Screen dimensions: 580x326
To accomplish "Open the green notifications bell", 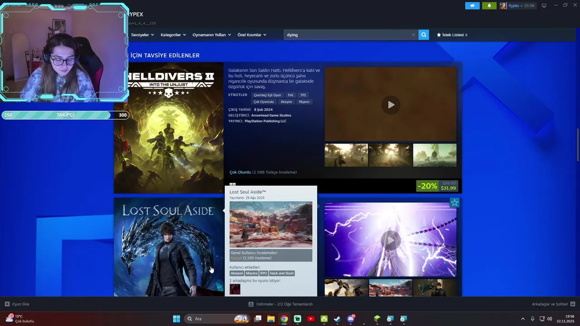I will click(489, 6).
